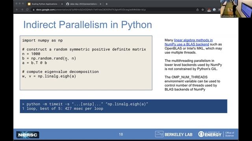
Task: Click the Department of Energy logo
Action: tap(210, 134)
